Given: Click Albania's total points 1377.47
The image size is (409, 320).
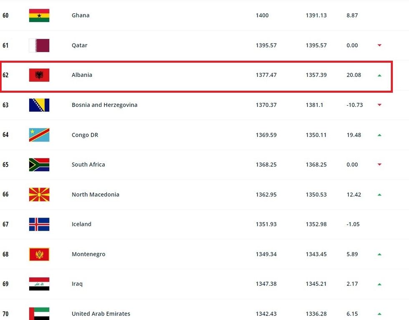Looking at the screenshot, I should coord(266,75).
